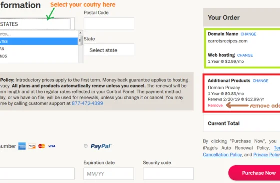Image resolution: width=280 pixels, height=183 pixels.
Task: Click CHANGE next to Domain Name
Action: coord(248,34)
